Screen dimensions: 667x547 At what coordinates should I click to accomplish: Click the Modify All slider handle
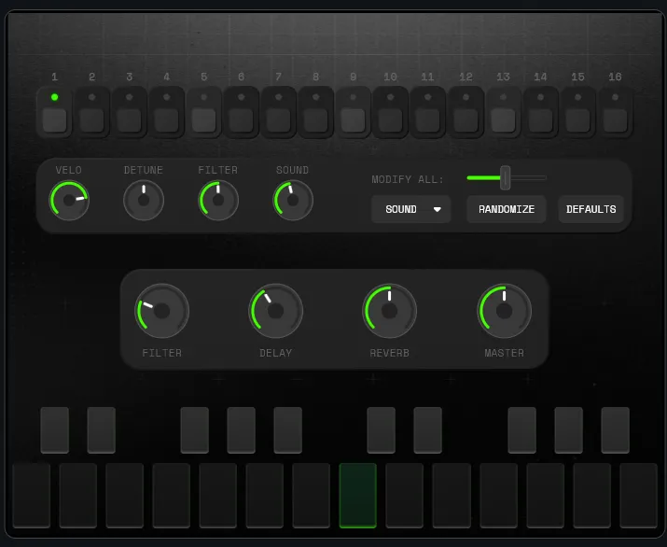coord(505,177)
